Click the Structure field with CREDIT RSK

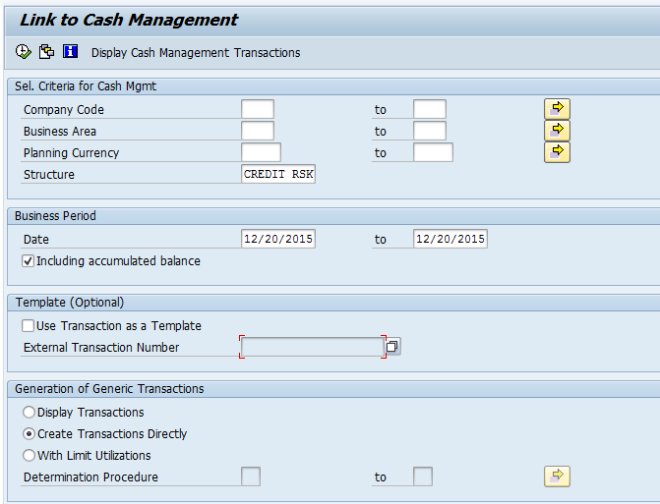pos(278,175)
